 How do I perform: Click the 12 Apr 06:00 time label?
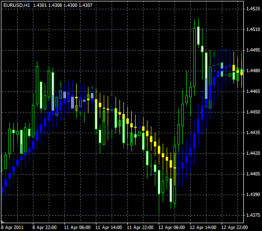point(172,228)
